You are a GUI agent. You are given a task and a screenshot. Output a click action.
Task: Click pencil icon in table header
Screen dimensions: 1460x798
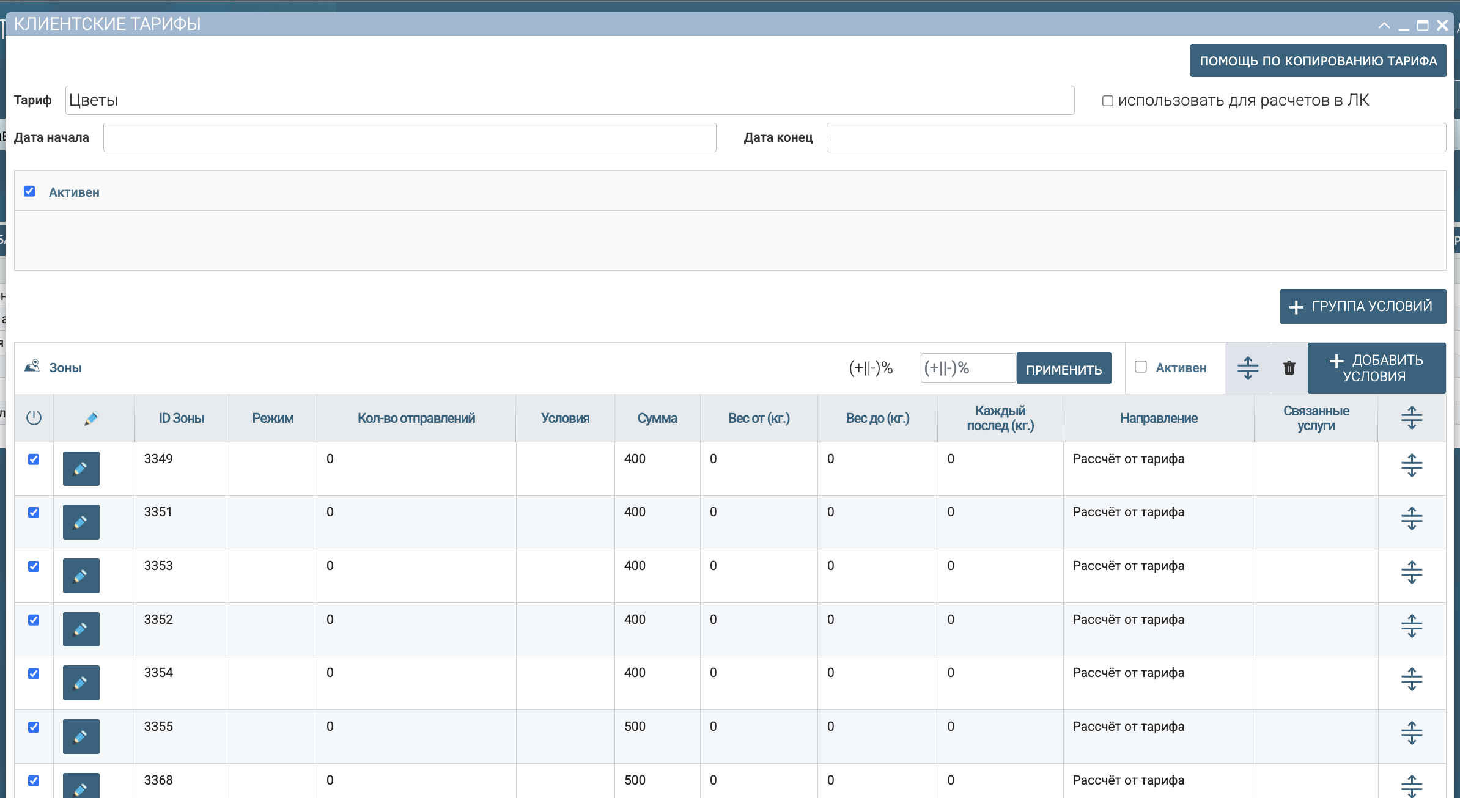91,419
